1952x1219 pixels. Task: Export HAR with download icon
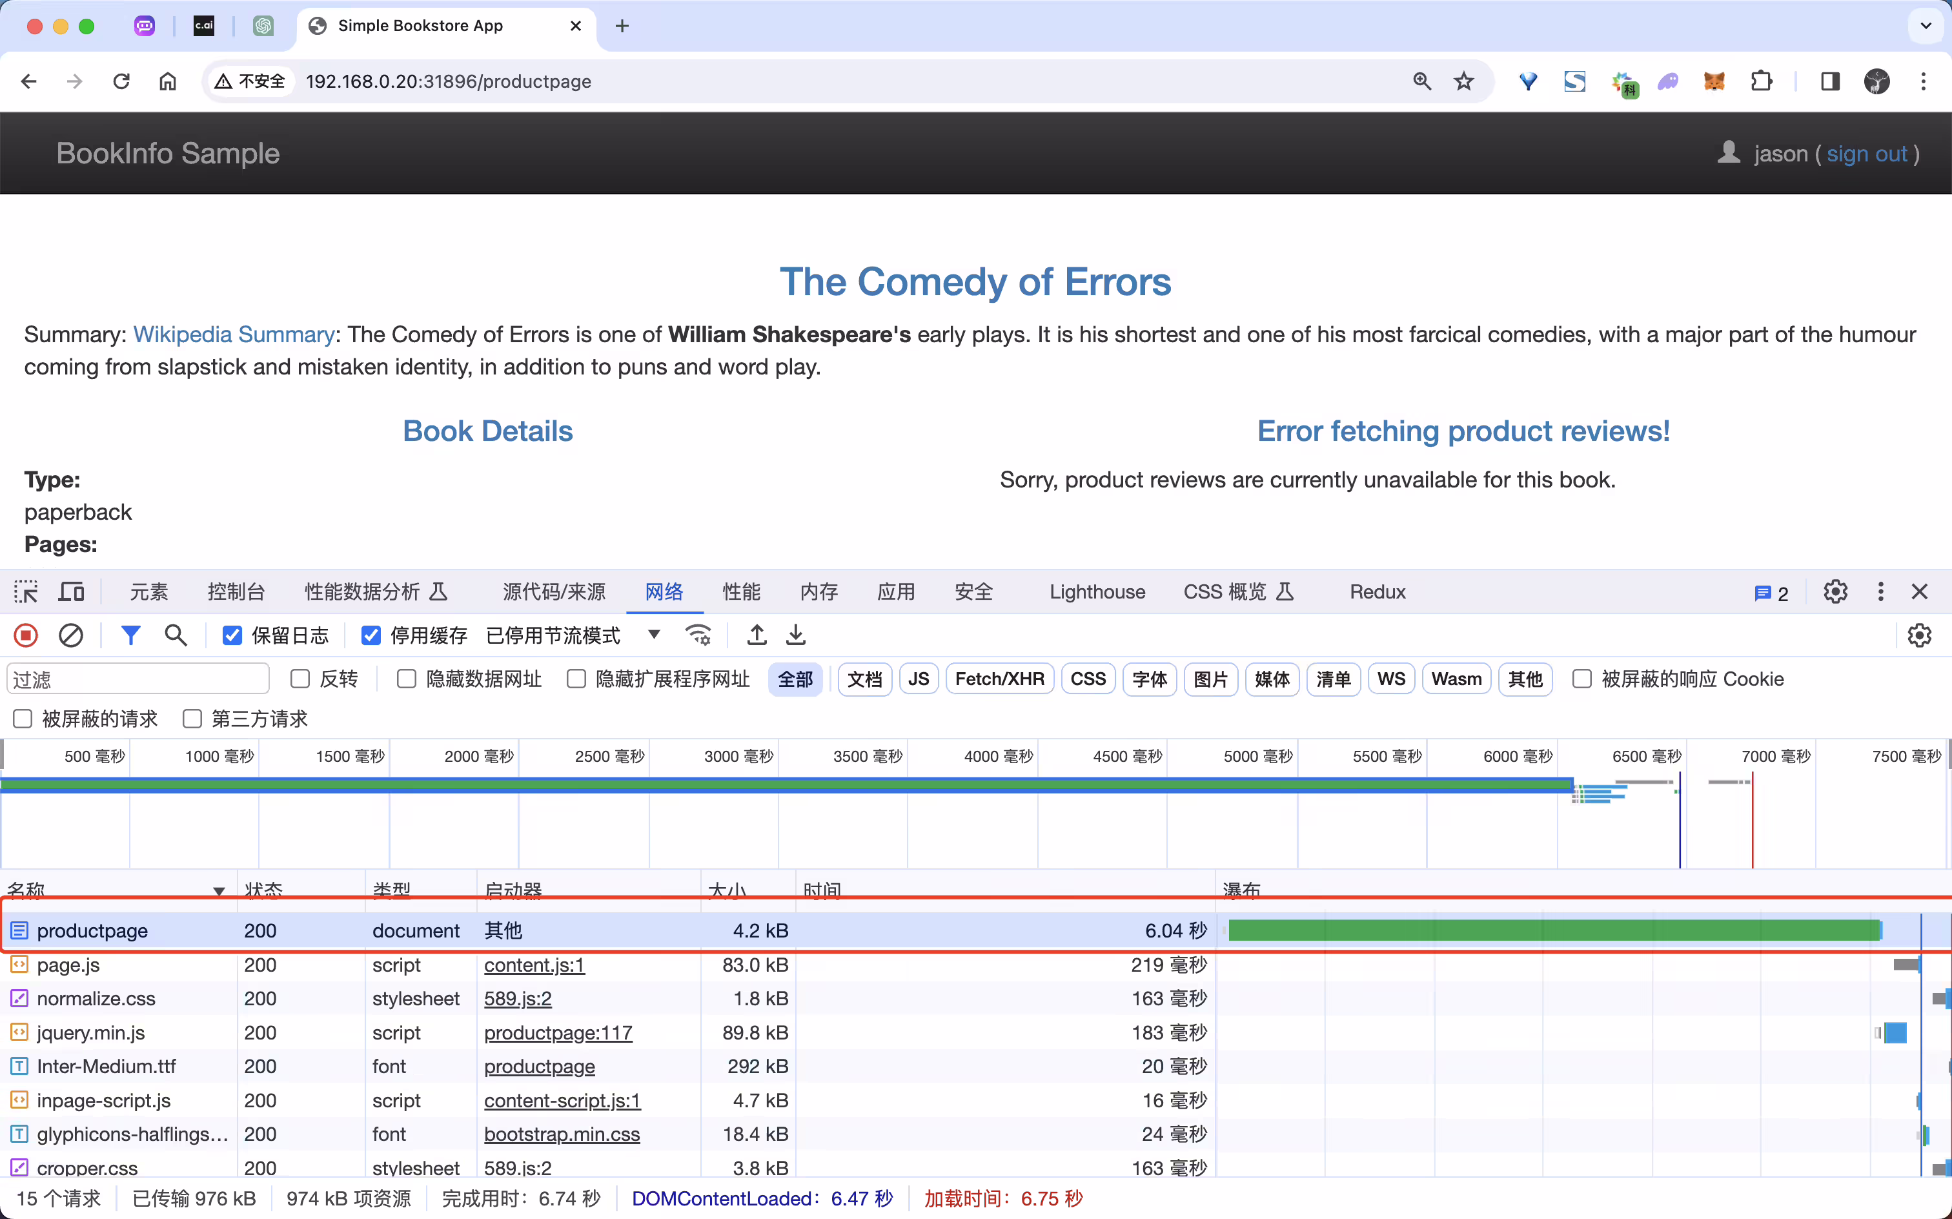point(795,636)
